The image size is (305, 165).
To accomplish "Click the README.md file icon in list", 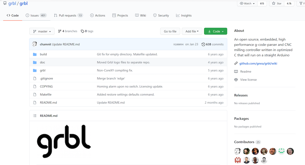I will click(x=35, y=103).
